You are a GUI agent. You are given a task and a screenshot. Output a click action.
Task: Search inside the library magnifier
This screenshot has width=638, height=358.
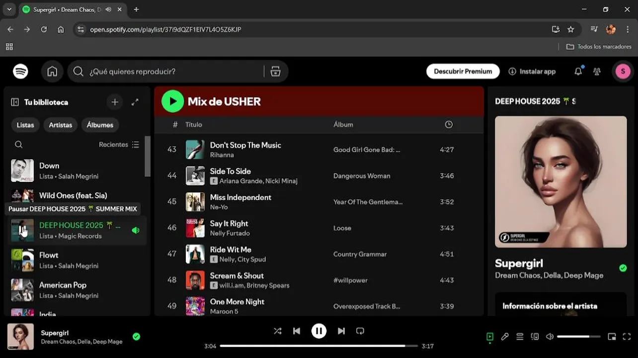(x=18, y=145)
